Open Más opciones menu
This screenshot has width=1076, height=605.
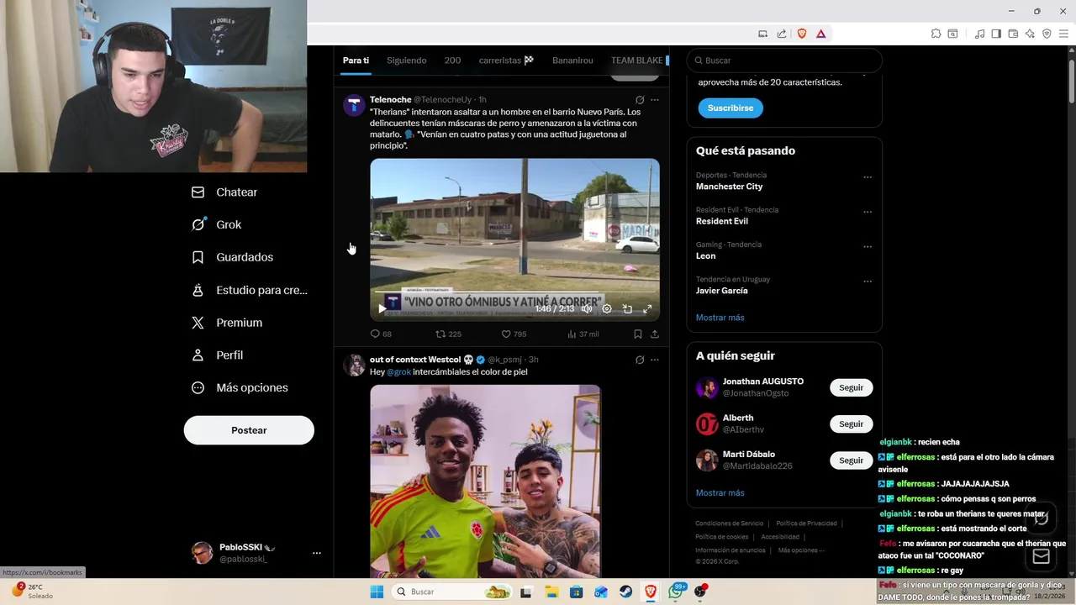click(240, 387)
